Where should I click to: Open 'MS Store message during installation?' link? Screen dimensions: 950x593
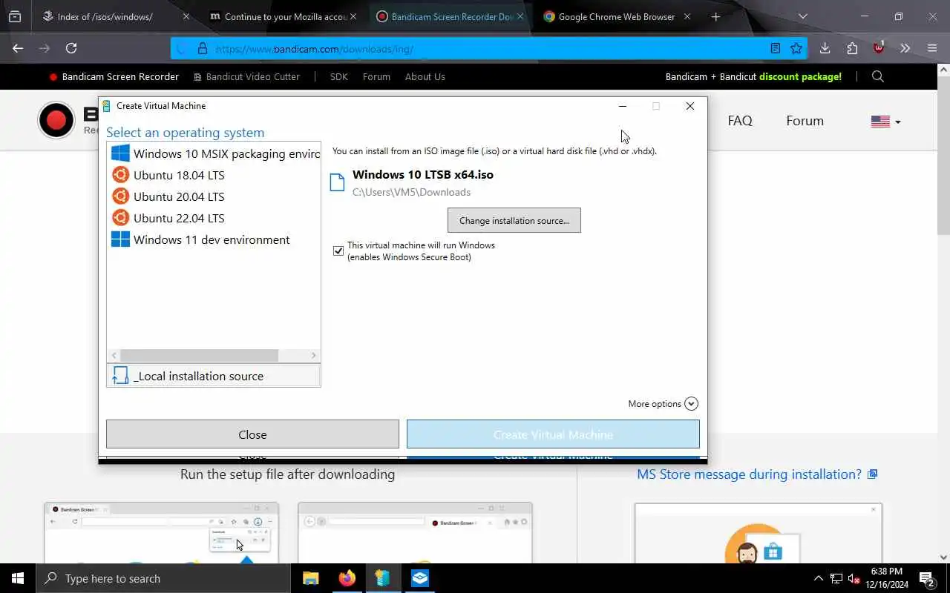click(x=757, y=474)
